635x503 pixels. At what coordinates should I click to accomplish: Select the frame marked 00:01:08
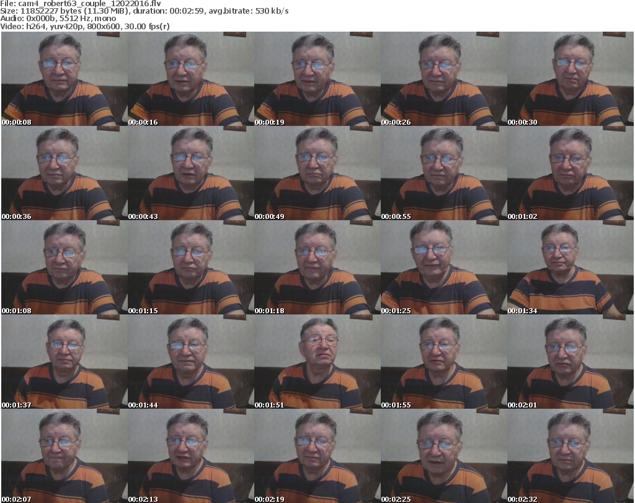point(64,268)
